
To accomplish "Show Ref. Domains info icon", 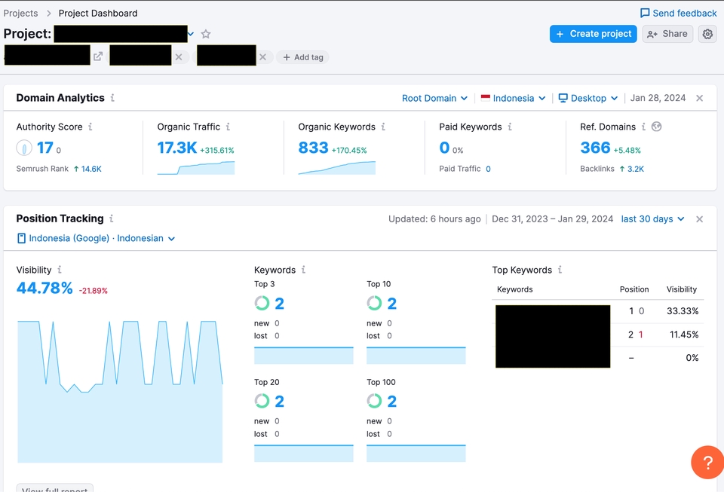I will coord(643,127).
